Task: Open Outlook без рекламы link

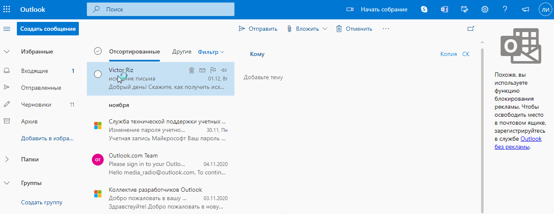Action: (518, 143)
